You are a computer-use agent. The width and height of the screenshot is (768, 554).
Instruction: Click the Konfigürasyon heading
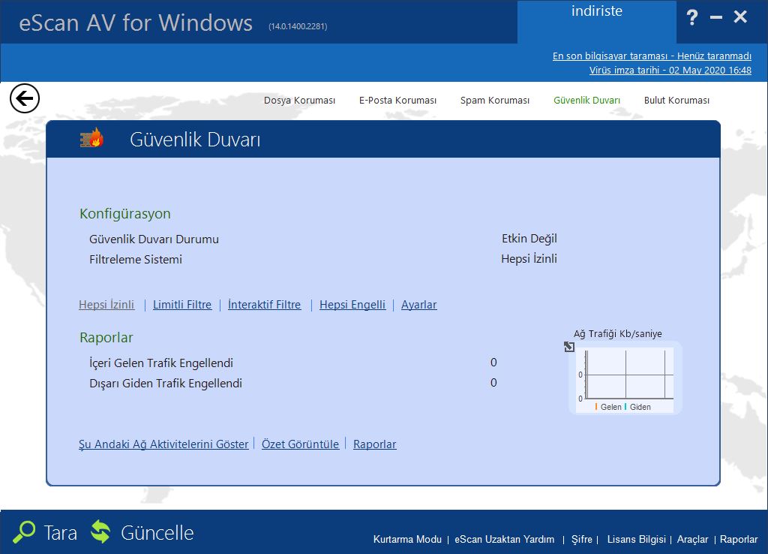click(125, 214)
